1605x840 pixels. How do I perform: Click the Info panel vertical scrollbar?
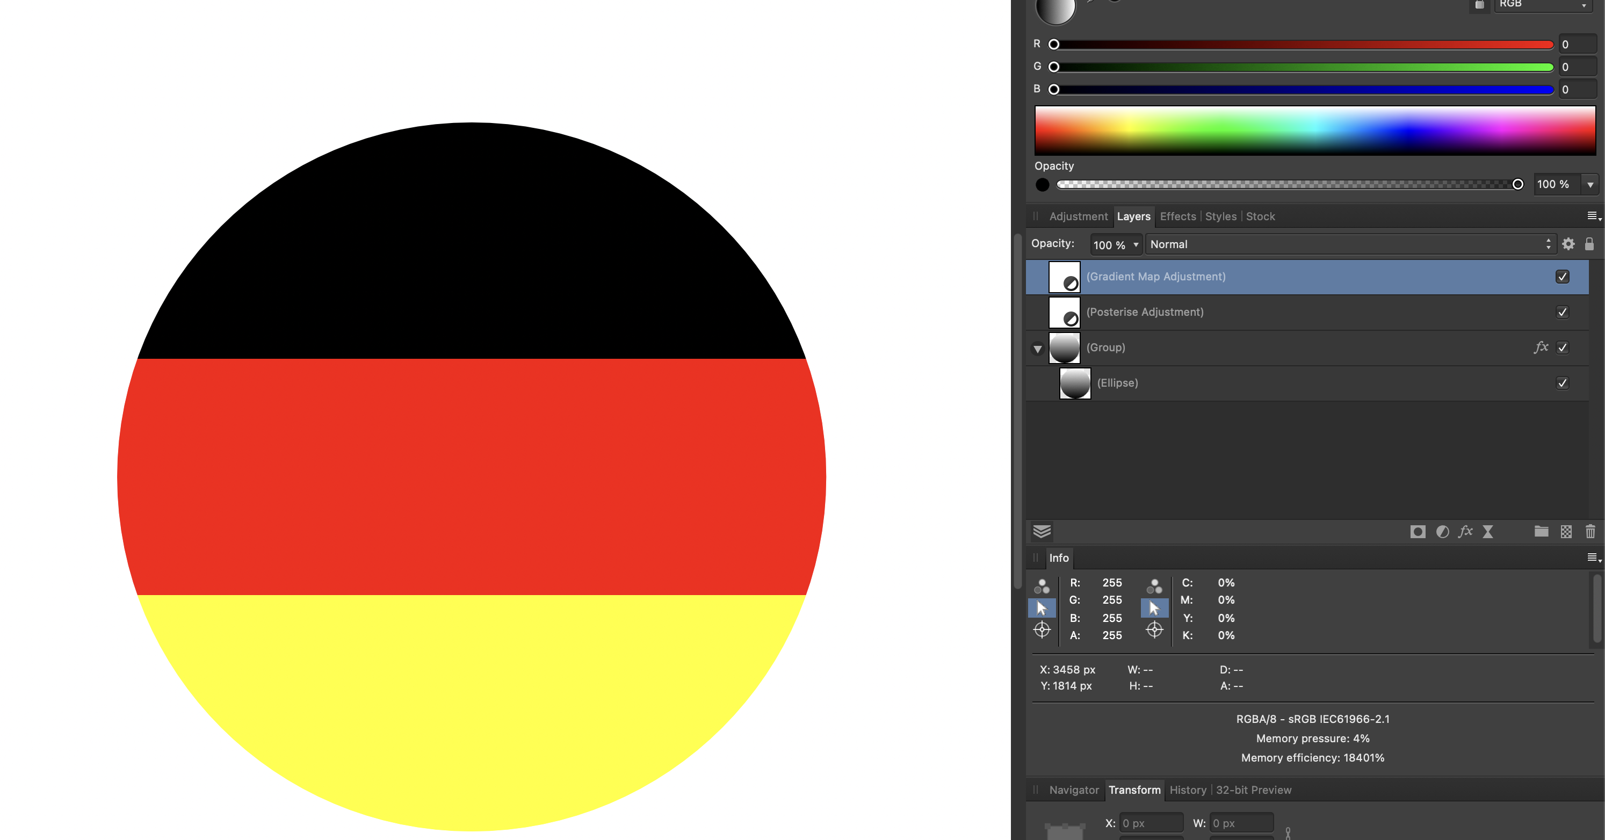[1597, 609]
